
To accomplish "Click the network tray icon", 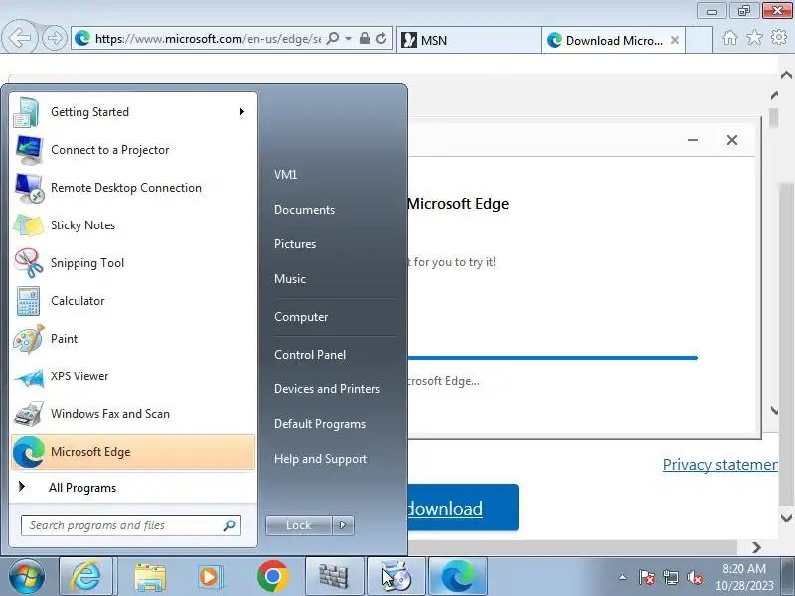I will click(670, 578).
